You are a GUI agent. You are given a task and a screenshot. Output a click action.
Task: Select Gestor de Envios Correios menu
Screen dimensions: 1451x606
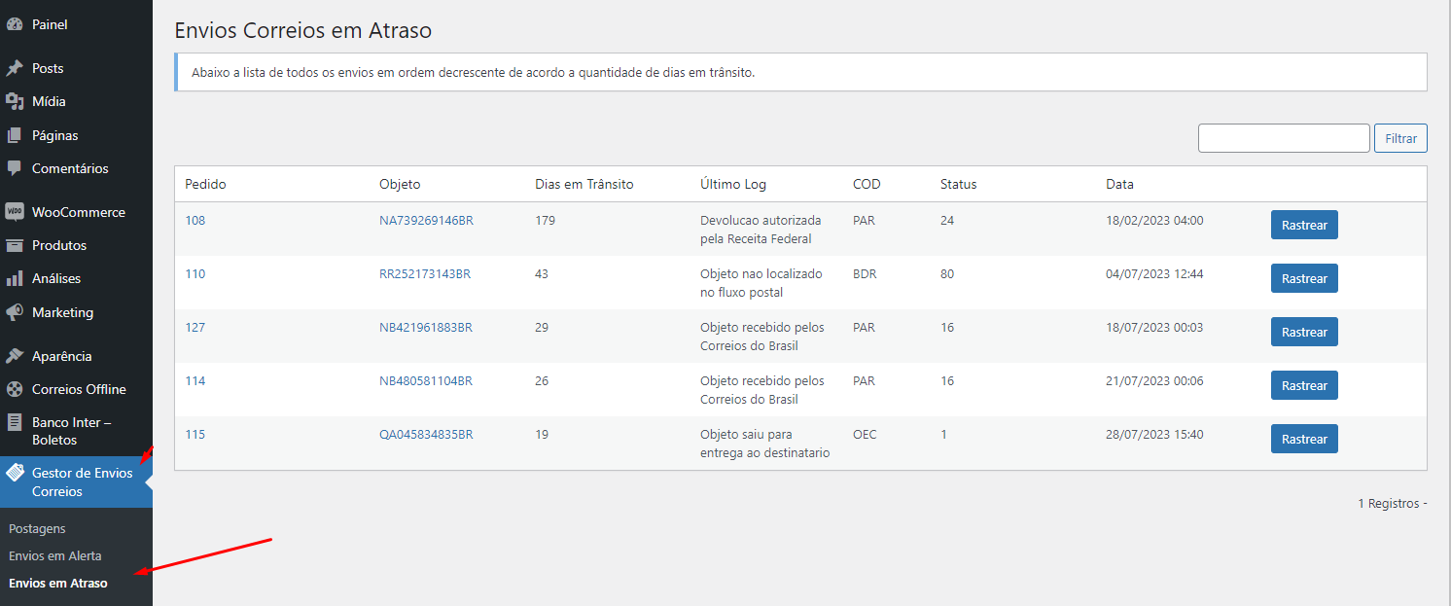[x=76, y=481]
